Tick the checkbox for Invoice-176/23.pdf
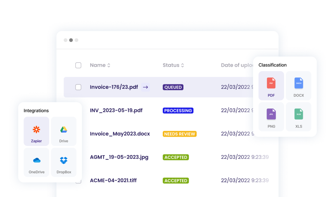Image resolution: width=335 pixels, height=197 pixels. [x=78, y=87]
